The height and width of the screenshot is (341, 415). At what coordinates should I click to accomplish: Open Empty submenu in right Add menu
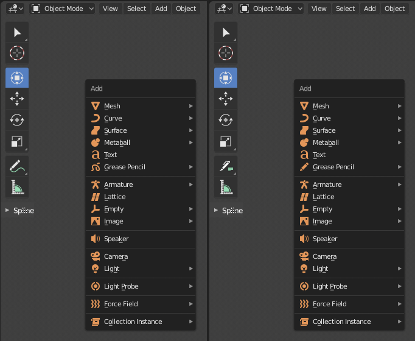(349, 209)
